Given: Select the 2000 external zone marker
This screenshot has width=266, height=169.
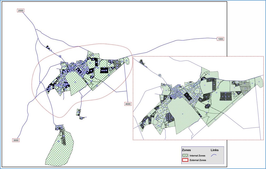Looking at the screenshot, I should [x=20, y=11].
